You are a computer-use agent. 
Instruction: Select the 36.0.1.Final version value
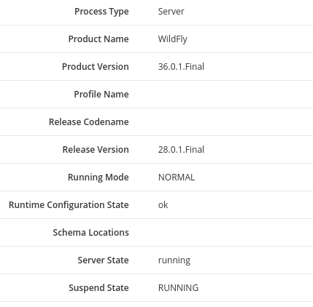181,67
